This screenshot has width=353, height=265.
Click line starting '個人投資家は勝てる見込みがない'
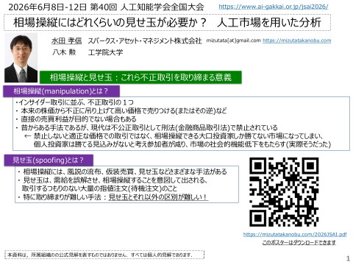tap(182, 144)
